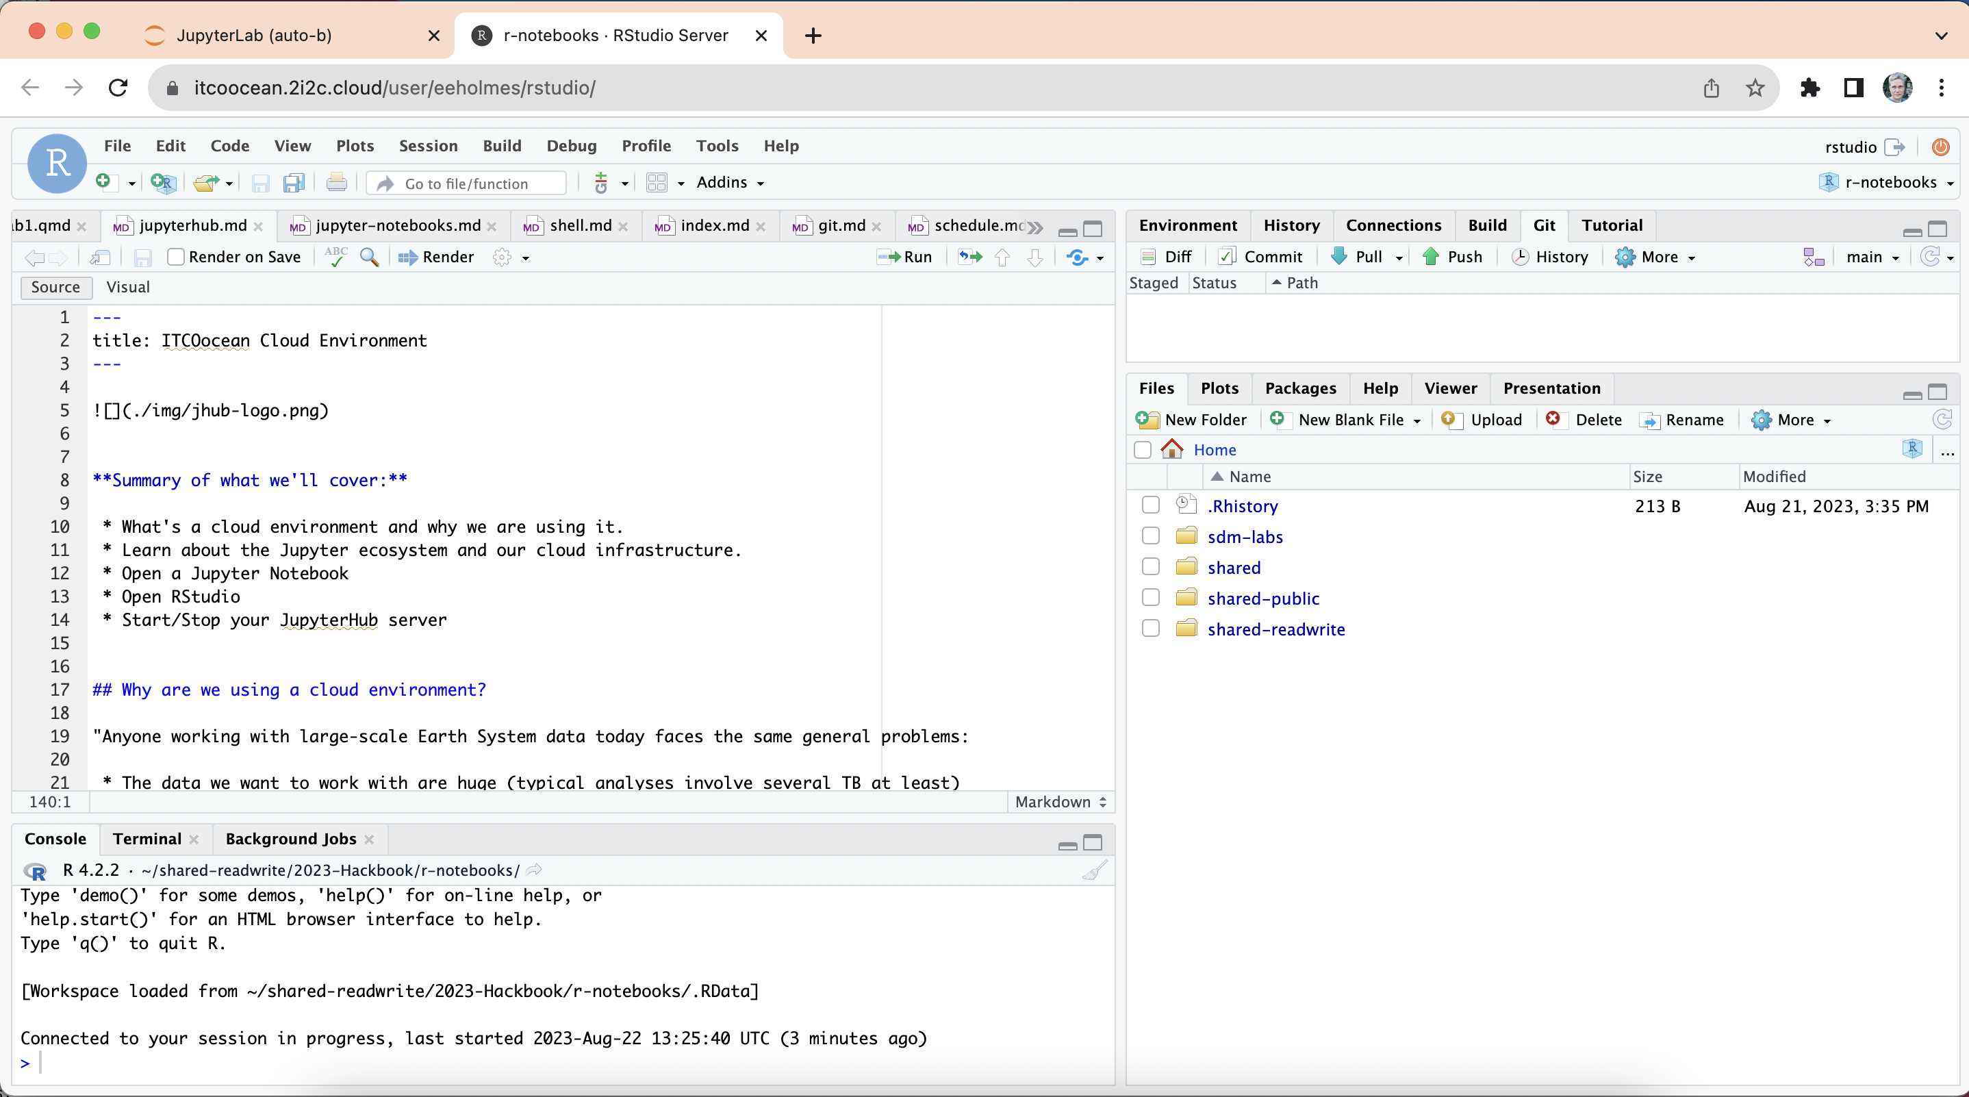This screenshot has width=1969, height=1097.
Task: Click the Git new branch icon
Action: [x=1814, y=257]
